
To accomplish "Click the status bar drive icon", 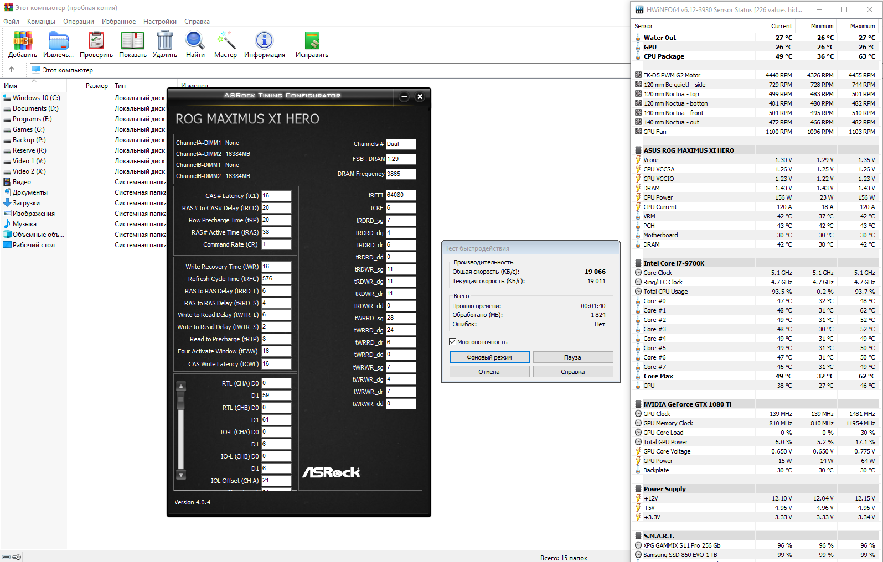I will coord(7,557).
